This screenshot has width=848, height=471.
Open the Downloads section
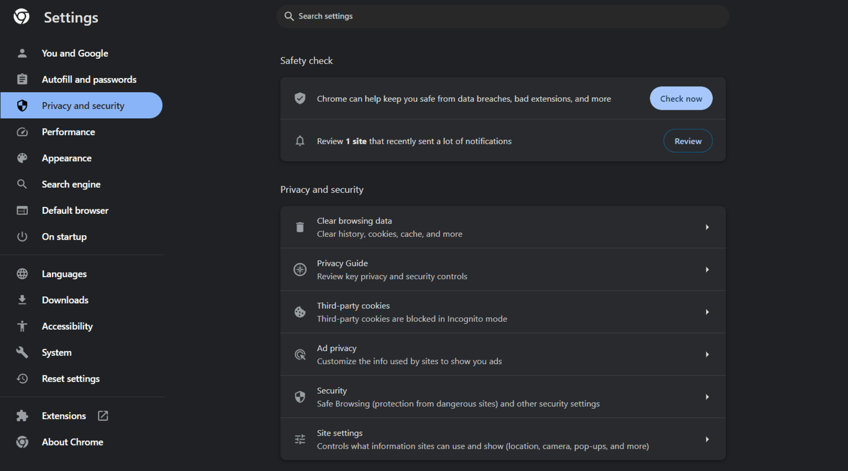(81, 300)
